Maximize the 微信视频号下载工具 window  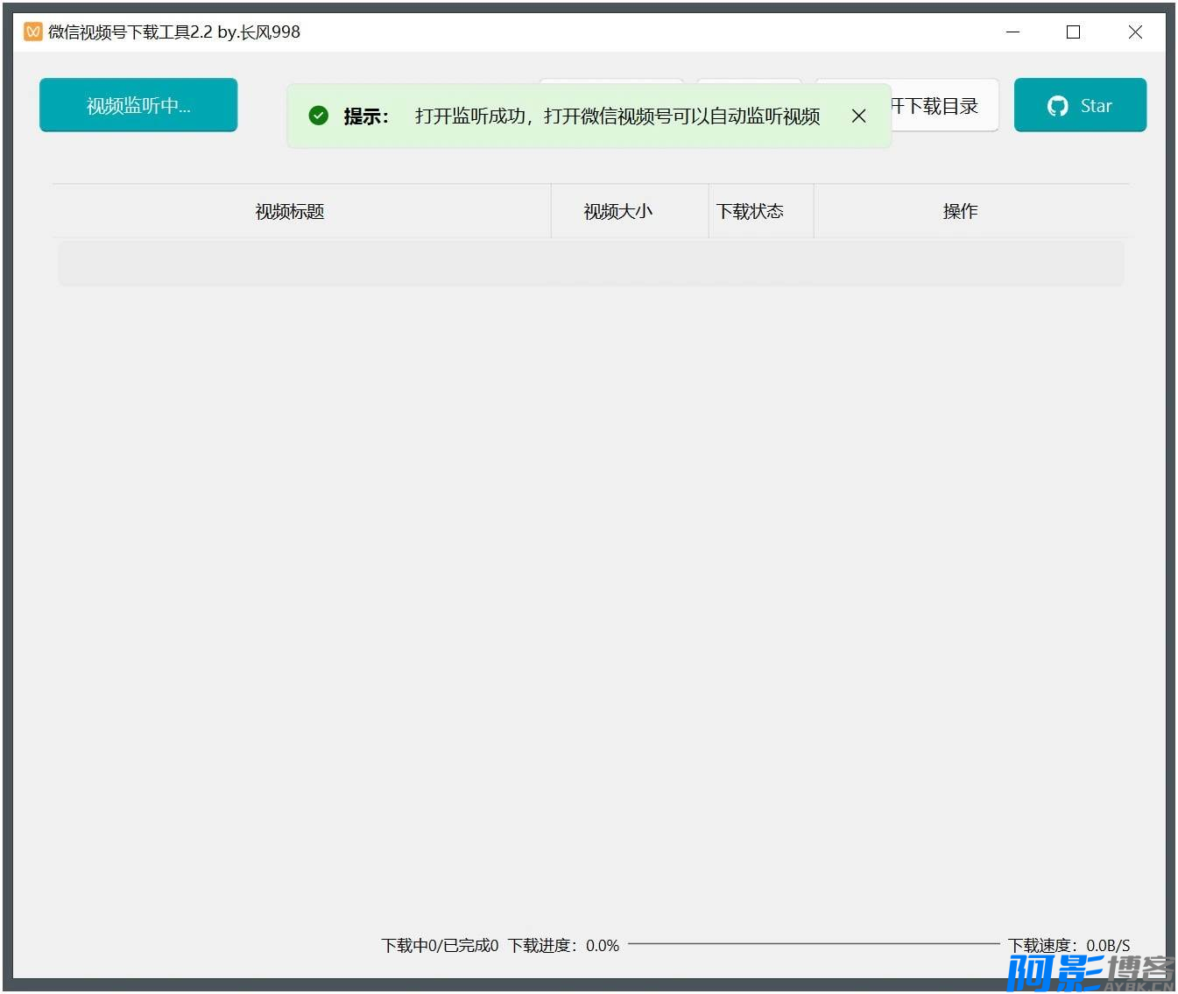coord(1073,32)
